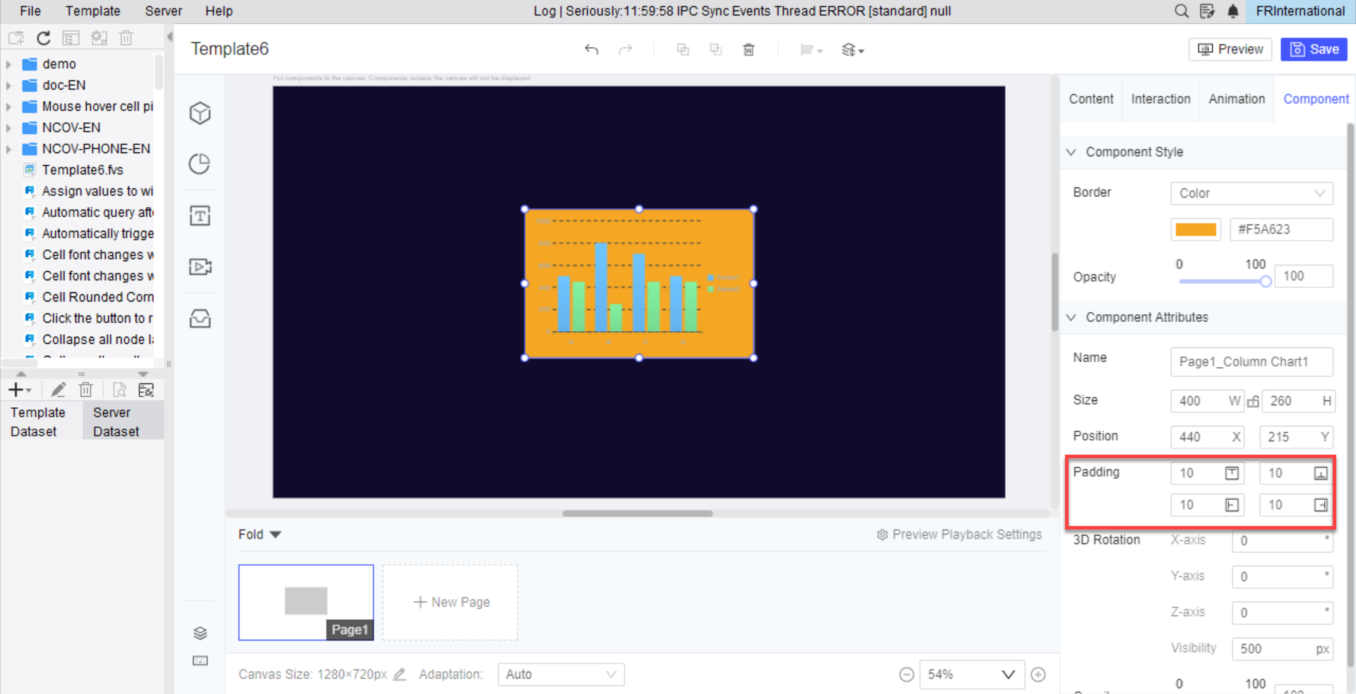
Task: Click the edit pencil icon beside canvas size
Action: point(400,674)
